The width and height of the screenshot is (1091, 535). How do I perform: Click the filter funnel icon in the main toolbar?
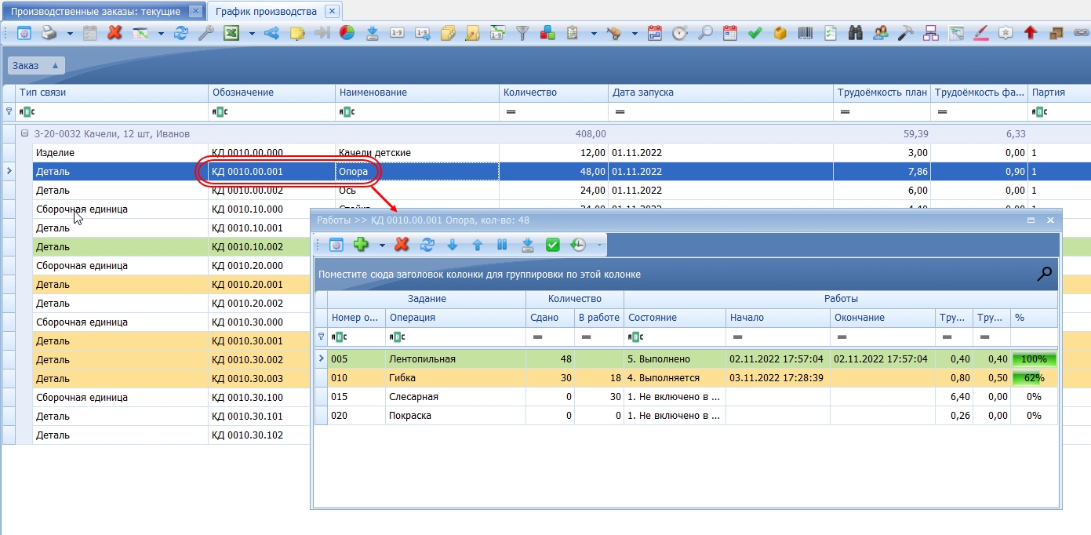(x=523, y=33)
